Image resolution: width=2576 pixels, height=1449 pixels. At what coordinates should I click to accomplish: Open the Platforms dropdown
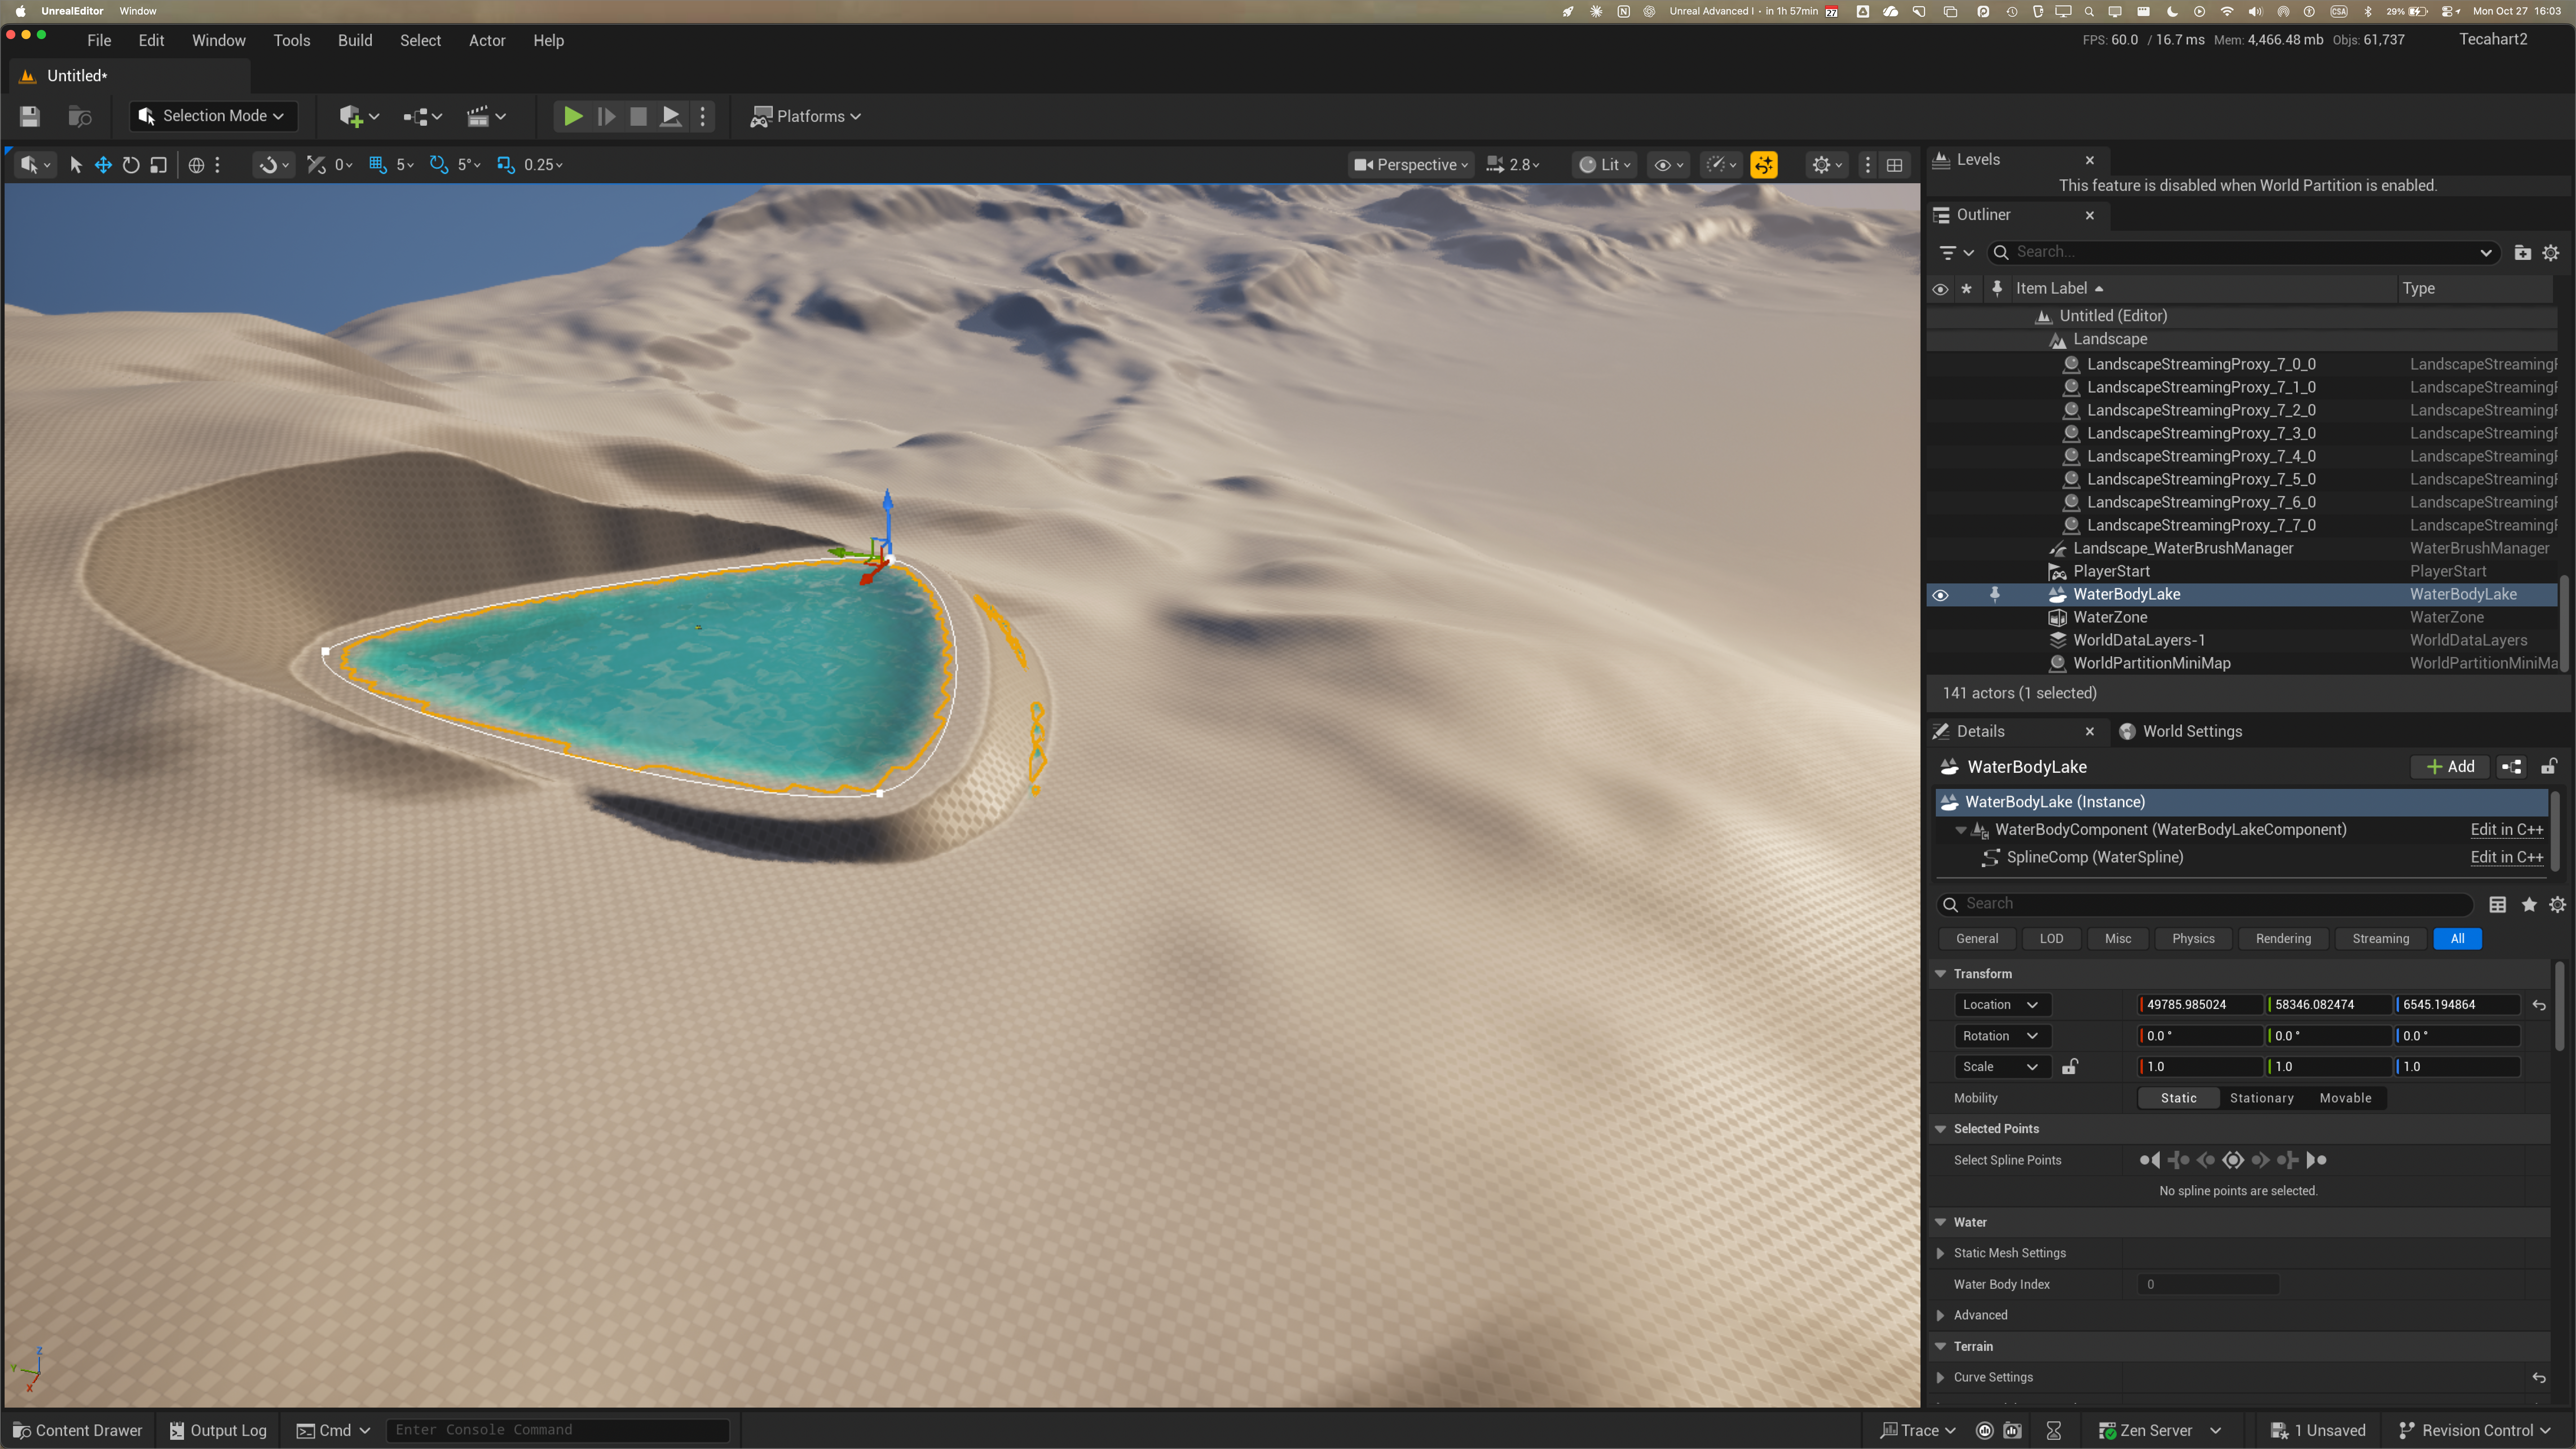806,116
